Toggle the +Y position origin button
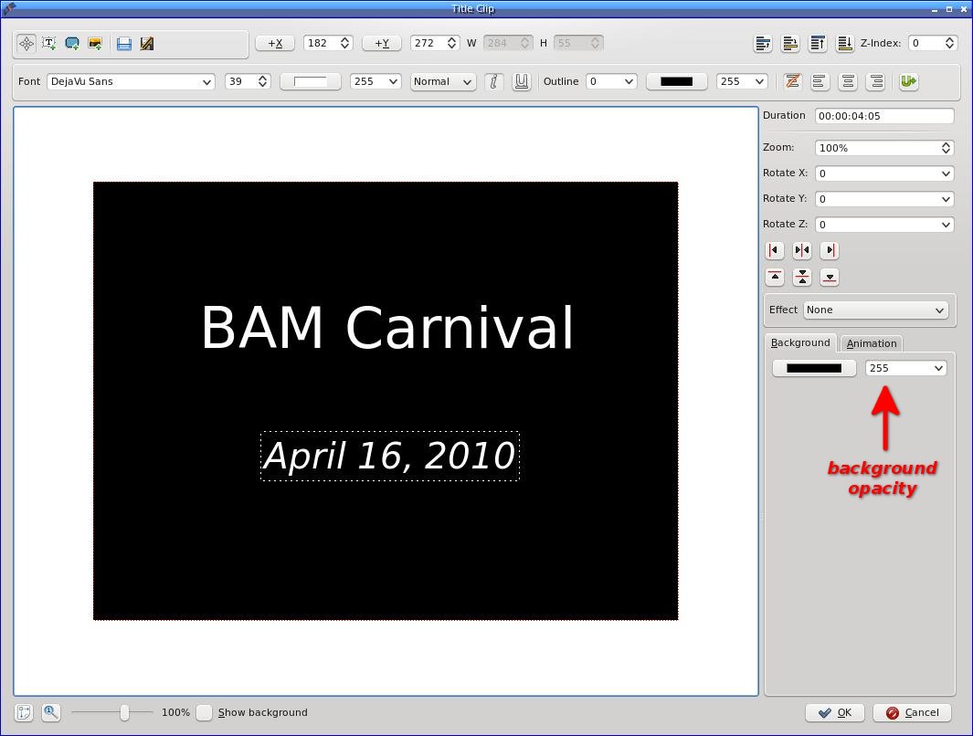 (x=382, y=44)
